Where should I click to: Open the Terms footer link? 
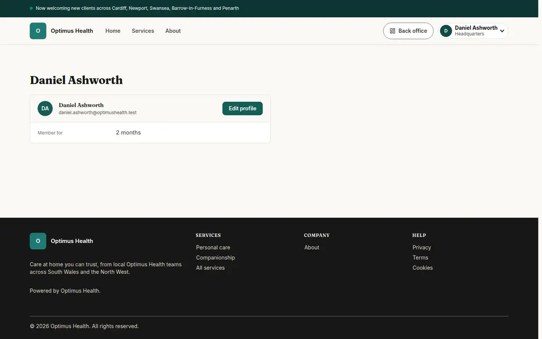[x=421, y=258]
